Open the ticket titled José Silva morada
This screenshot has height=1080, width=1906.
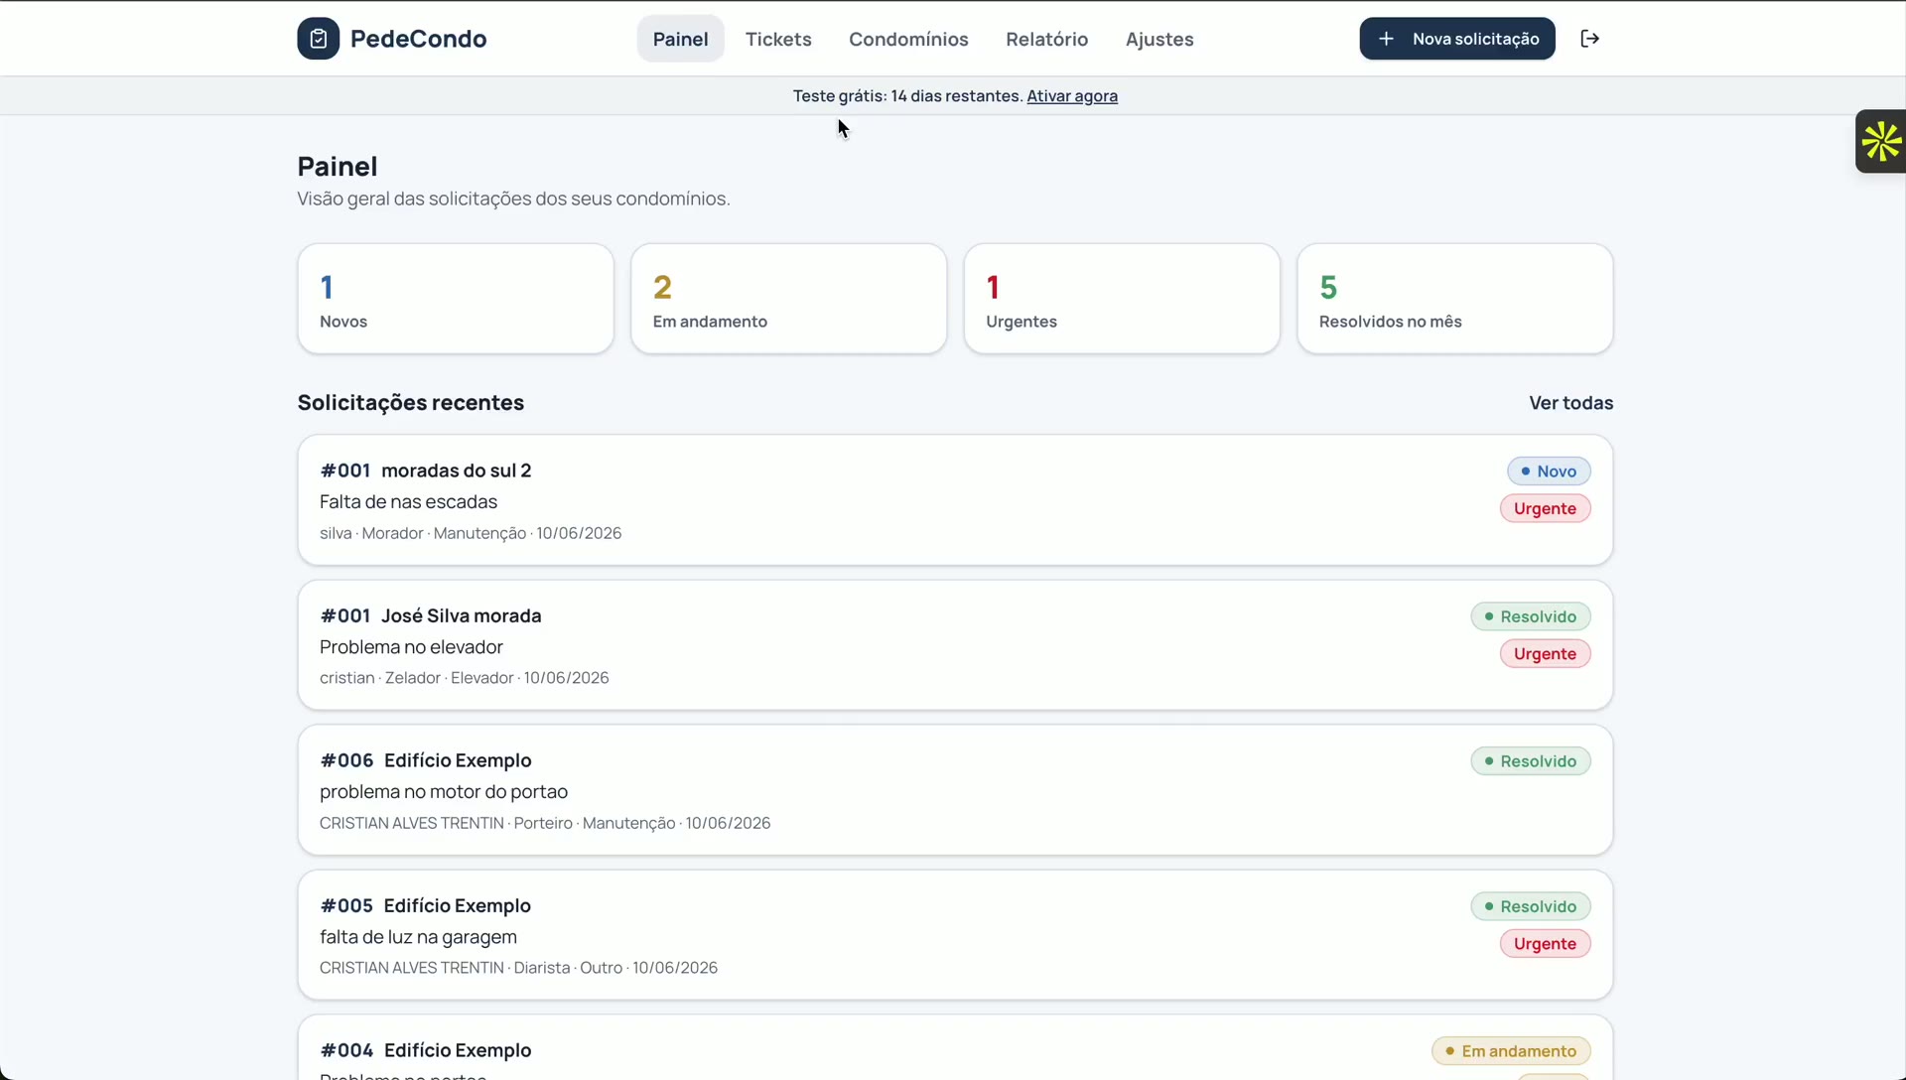(955, 645)
